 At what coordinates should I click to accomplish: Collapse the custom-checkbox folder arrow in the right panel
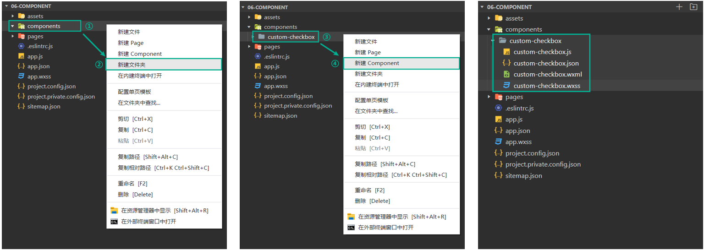pos(493,41)
